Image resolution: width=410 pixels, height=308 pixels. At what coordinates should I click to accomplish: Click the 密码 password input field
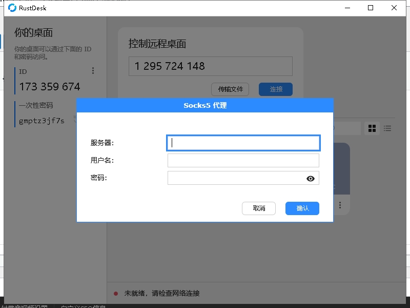tap(243, 178)
